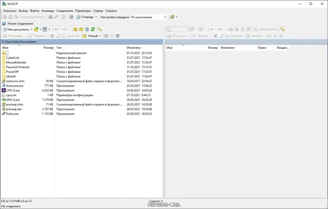Open the 'Локально' menu
Screen dimensions: 328x209
tap(9, 11)
